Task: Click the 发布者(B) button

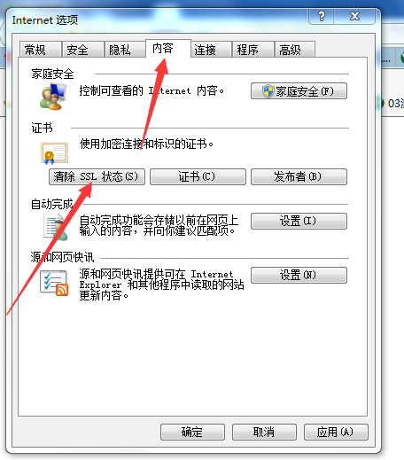Action: [x=299, y=176]
